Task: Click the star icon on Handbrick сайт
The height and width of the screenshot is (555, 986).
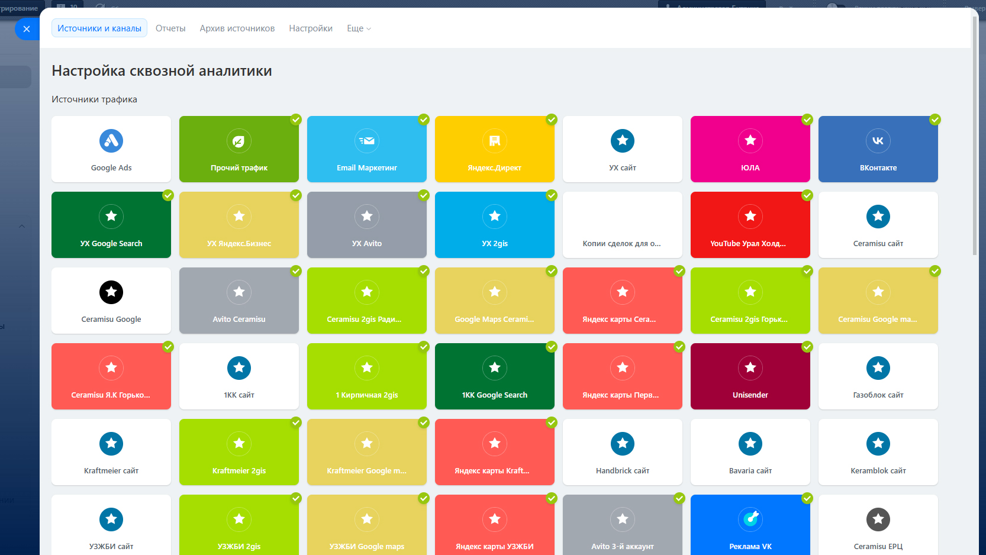Action: tap(623, 444)
